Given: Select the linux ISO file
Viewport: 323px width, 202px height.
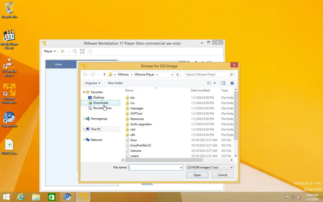Looking at the screenshot, I should (x=134, y=140).
